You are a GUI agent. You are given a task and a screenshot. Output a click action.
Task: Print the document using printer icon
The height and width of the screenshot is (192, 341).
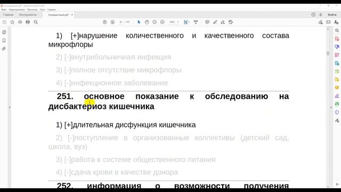coord(28,22)
